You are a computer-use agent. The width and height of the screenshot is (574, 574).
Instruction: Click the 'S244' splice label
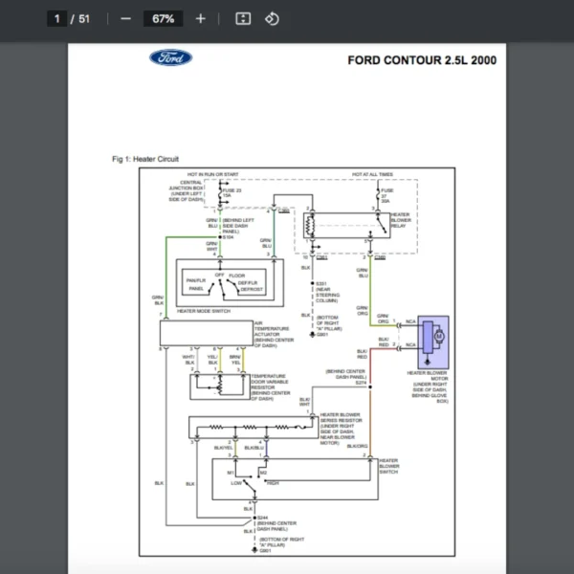tap(262, 518)
